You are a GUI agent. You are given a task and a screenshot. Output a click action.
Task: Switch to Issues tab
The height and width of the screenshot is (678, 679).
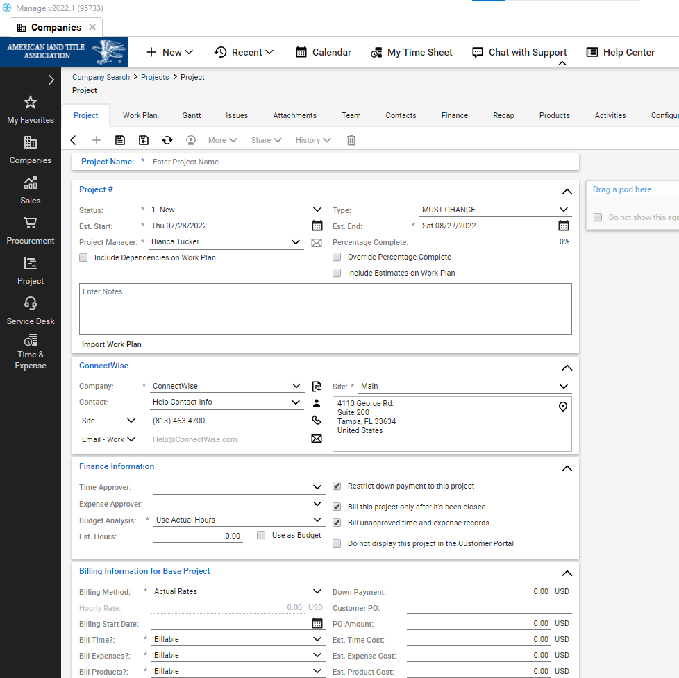point(237,116)
